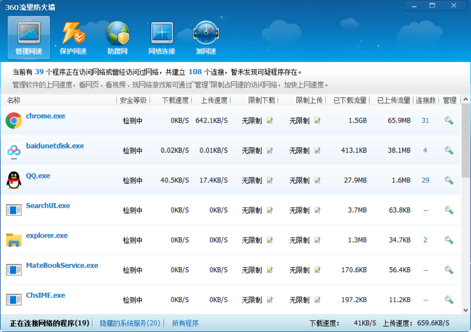Screen dimensions: 471x332
Task: View baidunetdisk.exe connection count 4
Action: tap(425, 150)
